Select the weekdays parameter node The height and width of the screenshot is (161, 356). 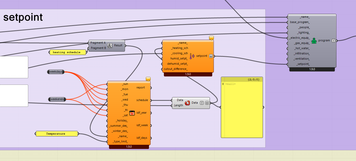pos(56,72)
